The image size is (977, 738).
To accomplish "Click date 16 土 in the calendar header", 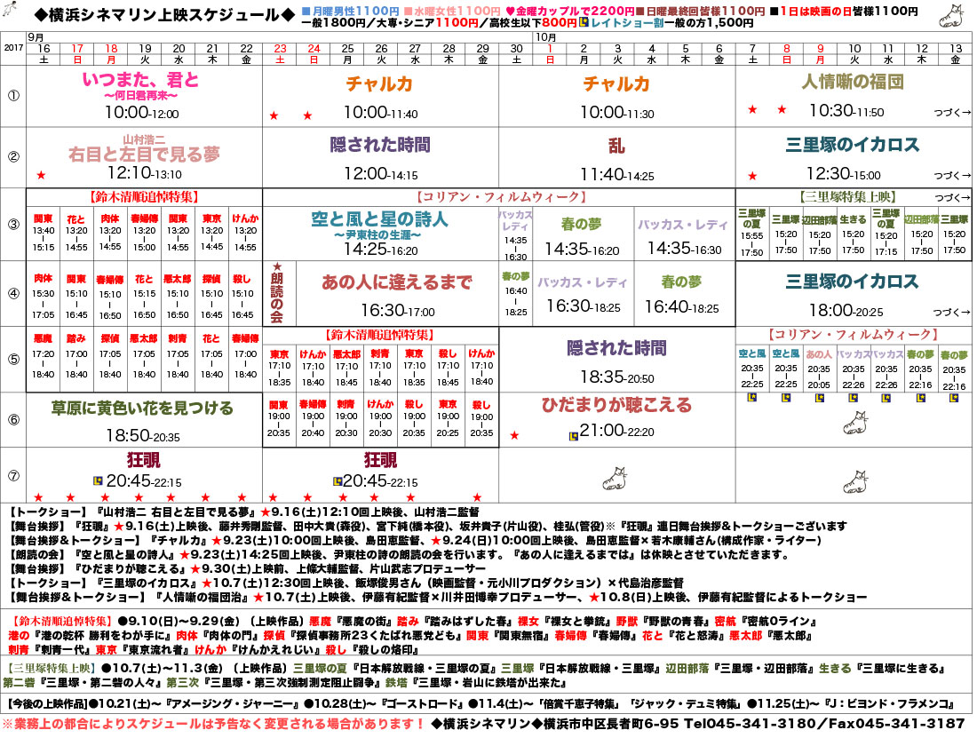I will tap(44, 53).
